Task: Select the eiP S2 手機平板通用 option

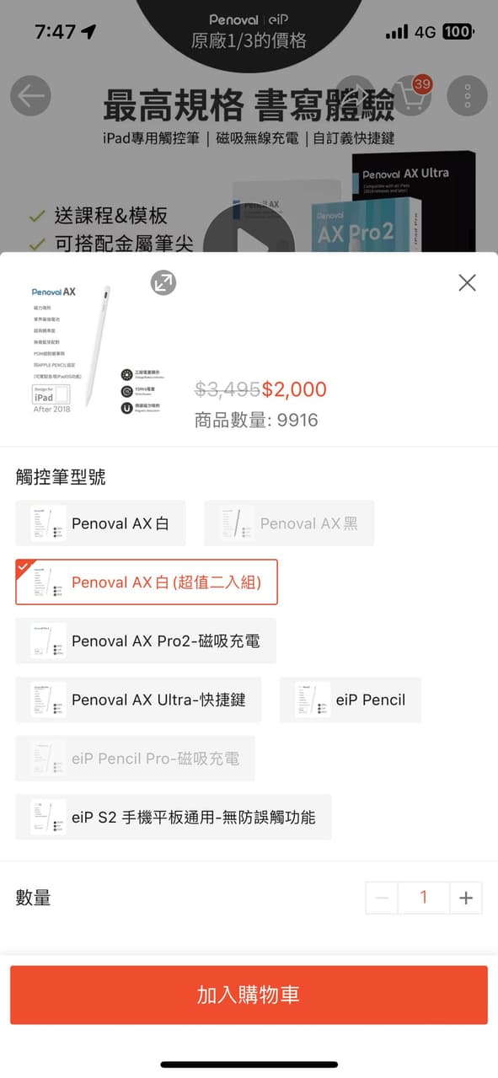Action: click(x=173, y=817)
